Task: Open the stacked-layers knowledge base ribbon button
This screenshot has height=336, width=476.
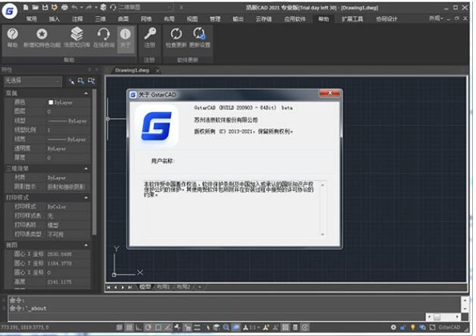Action: tap(76, 38)
